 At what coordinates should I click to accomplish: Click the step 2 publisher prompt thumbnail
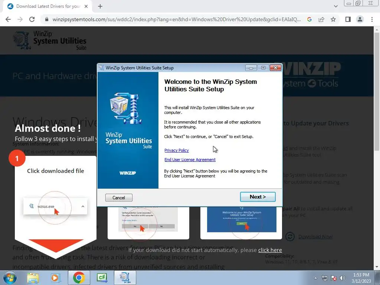tap(148, 219)
